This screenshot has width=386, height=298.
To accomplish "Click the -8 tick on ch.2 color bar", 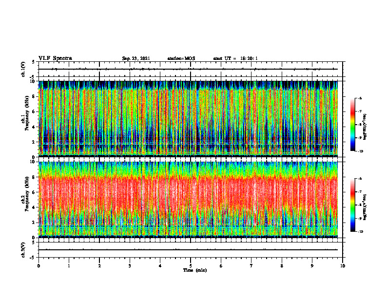I will pos(359,205).
